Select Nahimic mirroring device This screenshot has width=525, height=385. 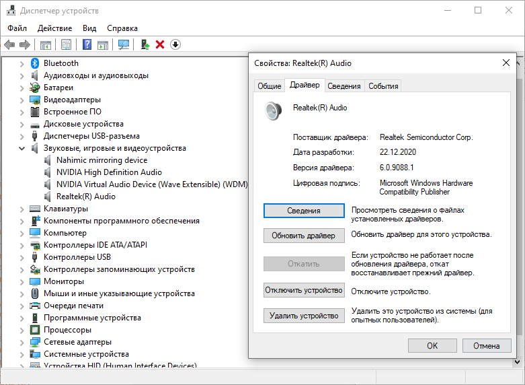[102, 160]
